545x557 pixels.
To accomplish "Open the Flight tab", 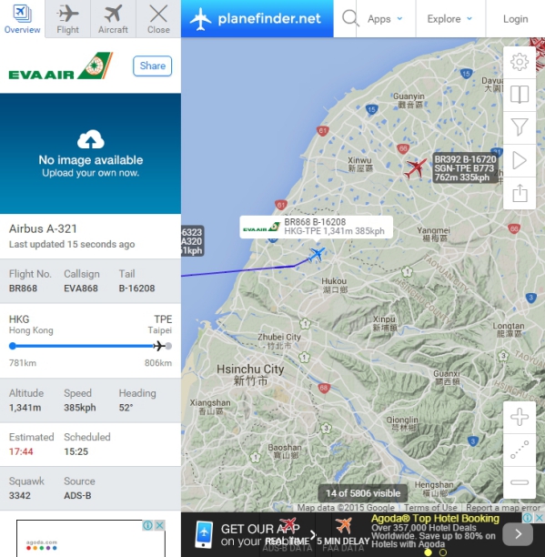I will point(67,18).
